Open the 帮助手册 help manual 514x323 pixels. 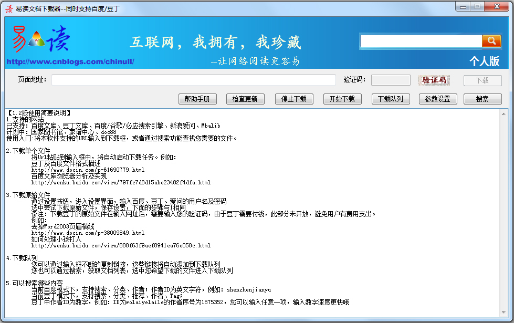(x=197, y=99)
